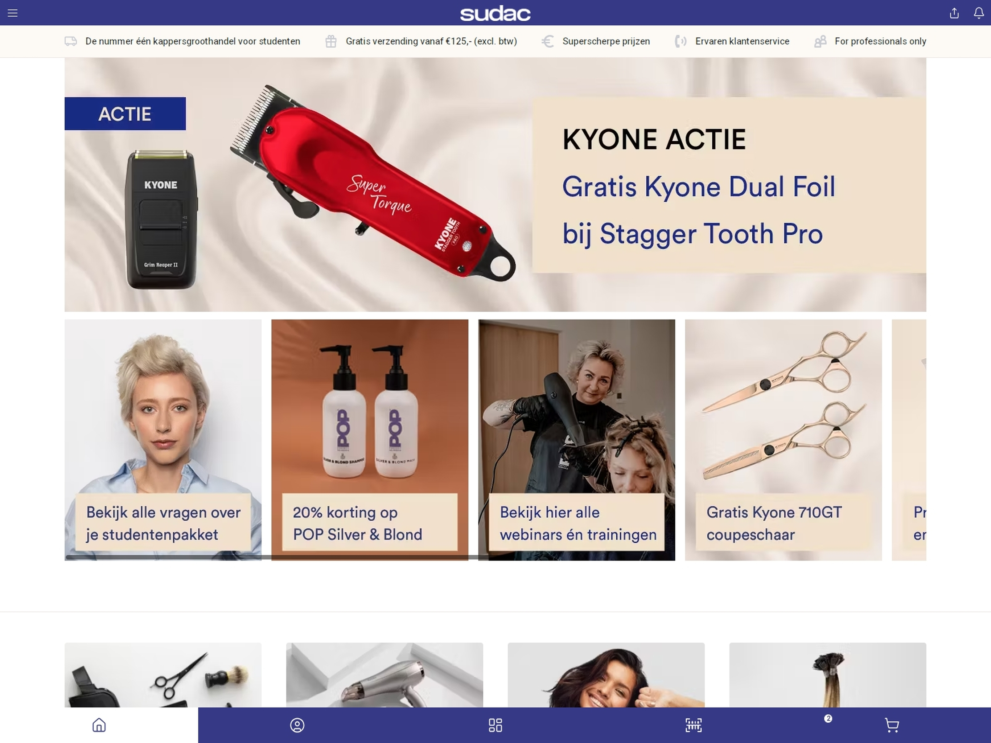Open the barber tools category image

(x=163, y=675)
